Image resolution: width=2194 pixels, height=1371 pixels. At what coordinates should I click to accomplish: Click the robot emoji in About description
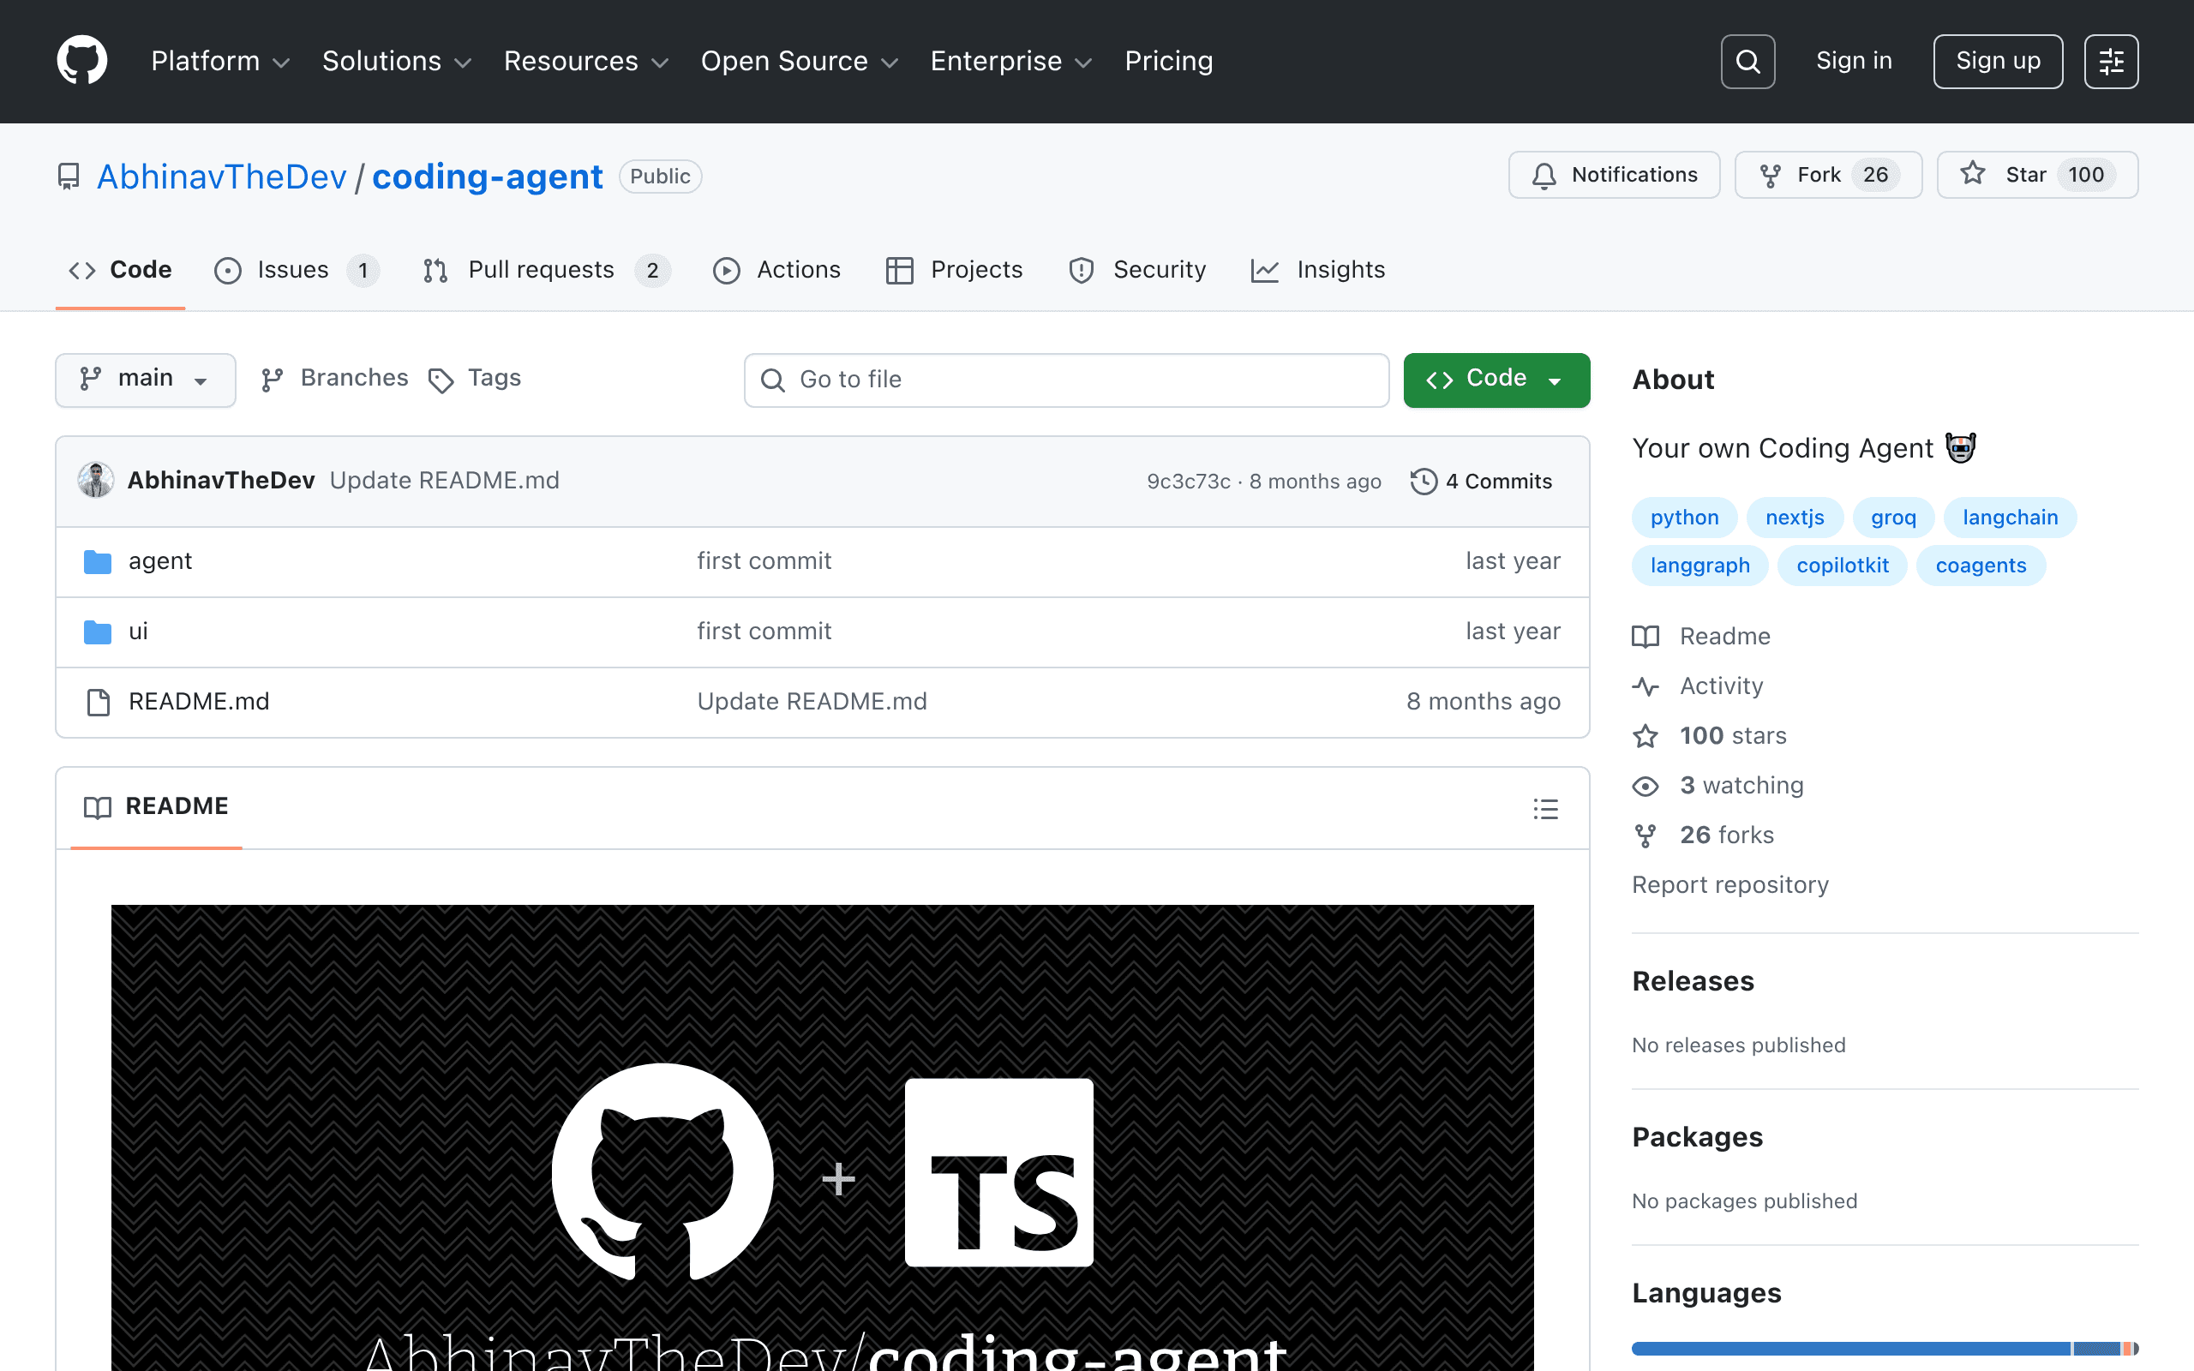[x=1961, y=447]
